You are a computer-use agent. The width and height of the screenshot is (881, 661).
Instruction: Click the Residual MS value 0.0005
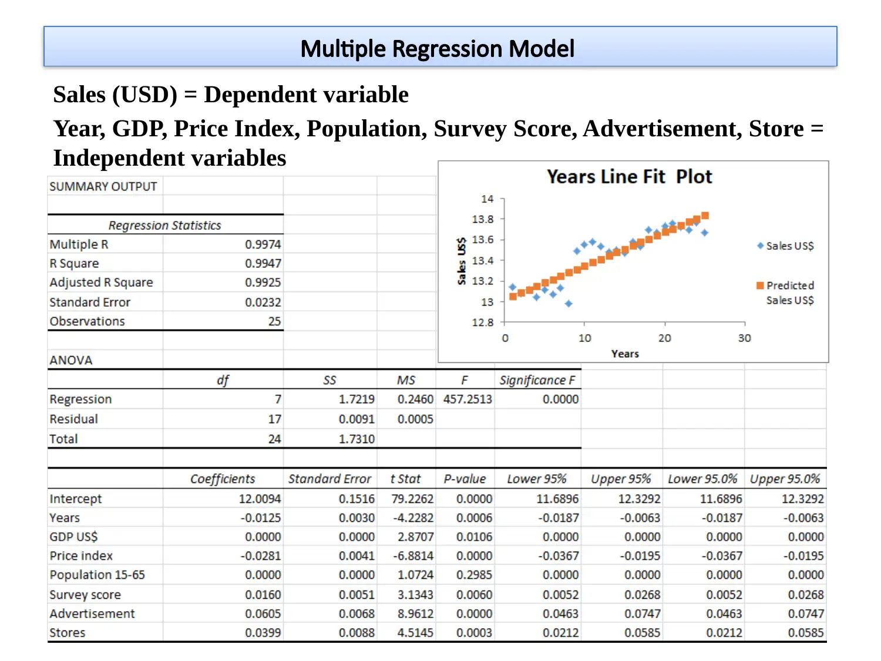click(415, 419)
